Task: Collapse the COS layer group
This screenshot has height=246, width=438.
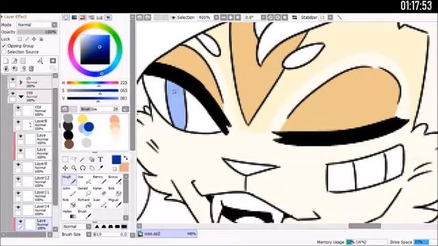Action: coord(21,96)
